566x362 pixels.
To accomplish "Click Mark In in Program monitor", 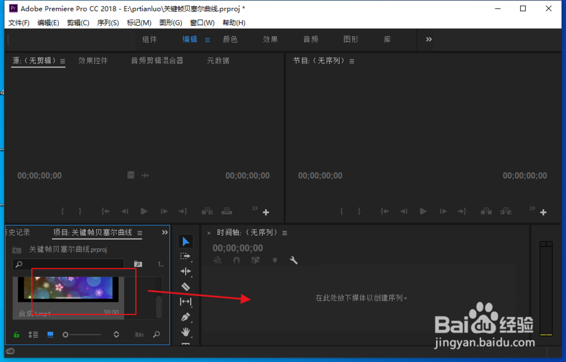I will tap(341, 211).
